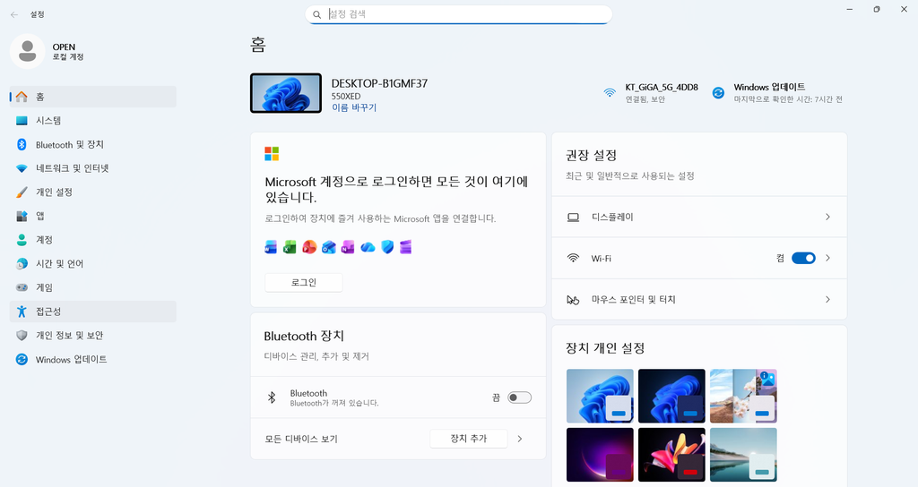Click the Accounts person icon in sidebar

(22, 240)
